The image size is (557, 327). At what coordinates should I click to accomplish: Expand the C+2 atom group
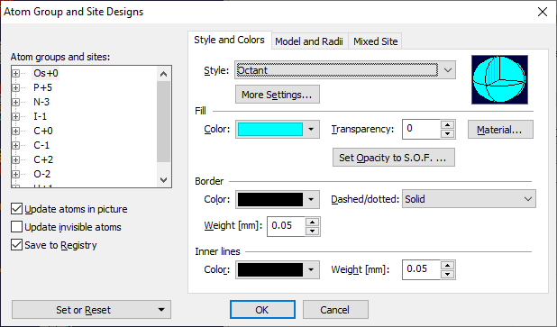[x=15, y=159]
